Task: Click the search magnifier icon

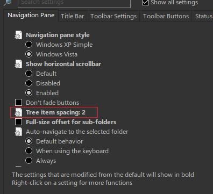Action: click(8, 2)
